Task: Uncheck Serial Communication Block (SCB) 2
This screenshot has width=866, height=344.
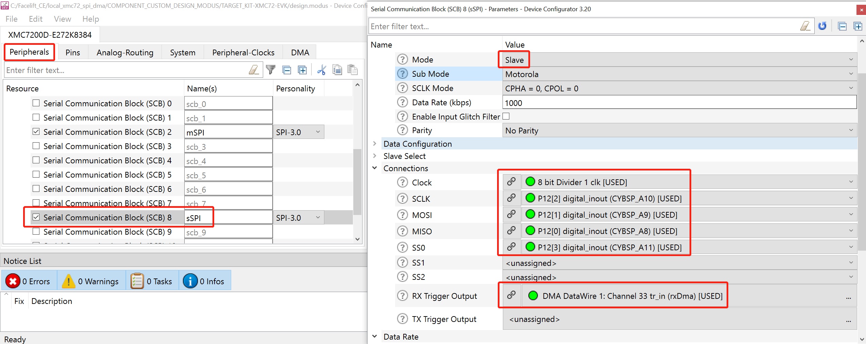Action: (36, 131)
